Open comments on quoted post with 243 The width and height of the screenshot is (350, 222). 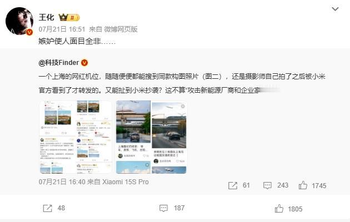coord(276,185)
